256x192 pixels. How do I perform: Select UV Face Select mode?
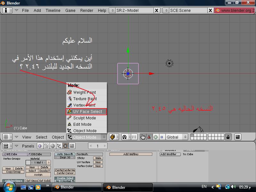tap(86, 111)
